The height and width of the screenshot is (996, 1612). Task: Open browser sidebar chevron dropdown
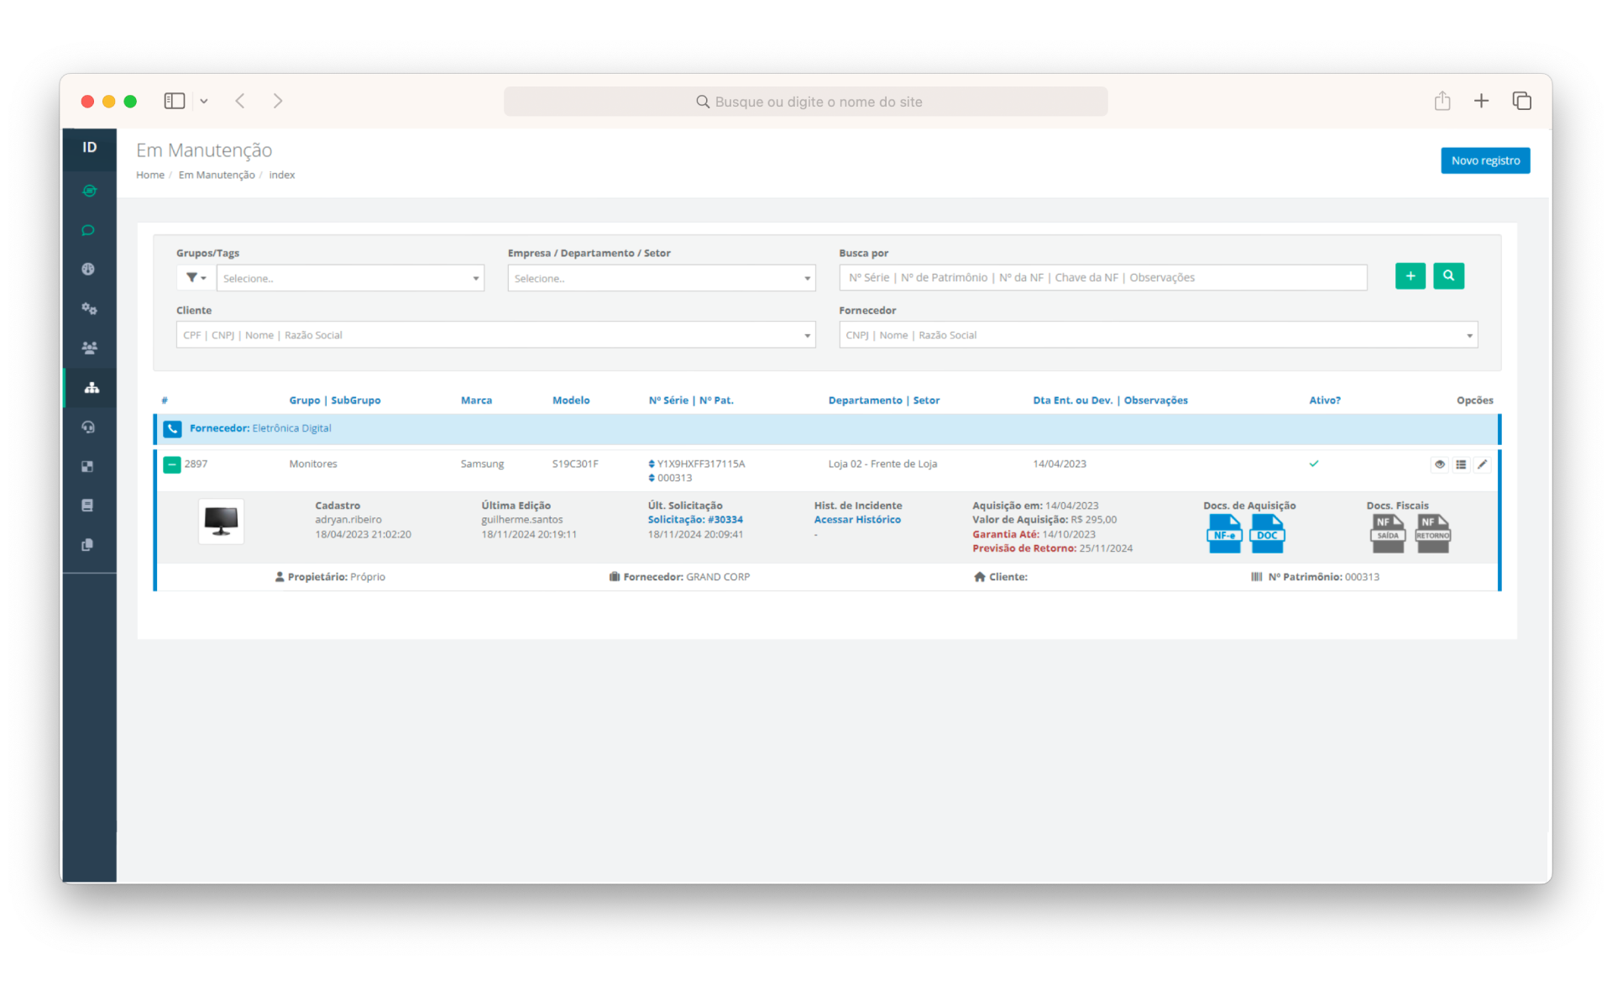(x=204, y=102)
